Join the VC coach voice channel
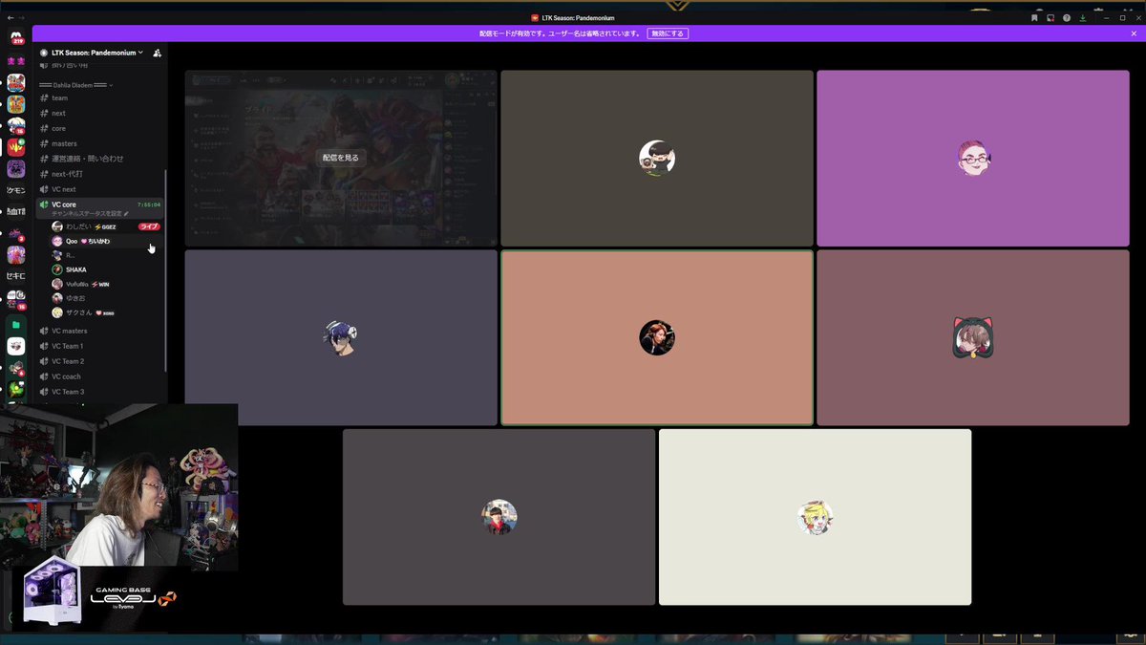The height and width of the screenshot is (645, 1146). point(100,376)
